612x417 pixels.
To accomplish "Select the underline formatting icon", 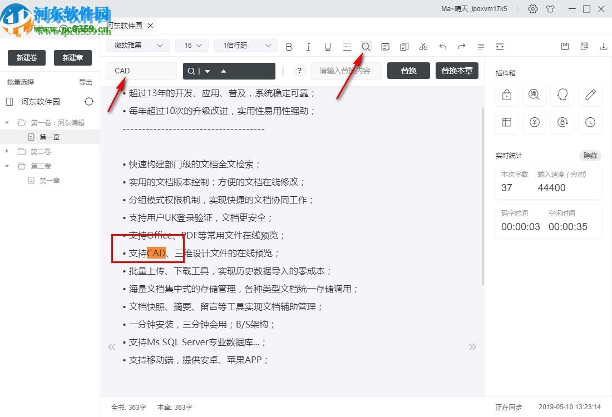I will (x=328, y=46).
